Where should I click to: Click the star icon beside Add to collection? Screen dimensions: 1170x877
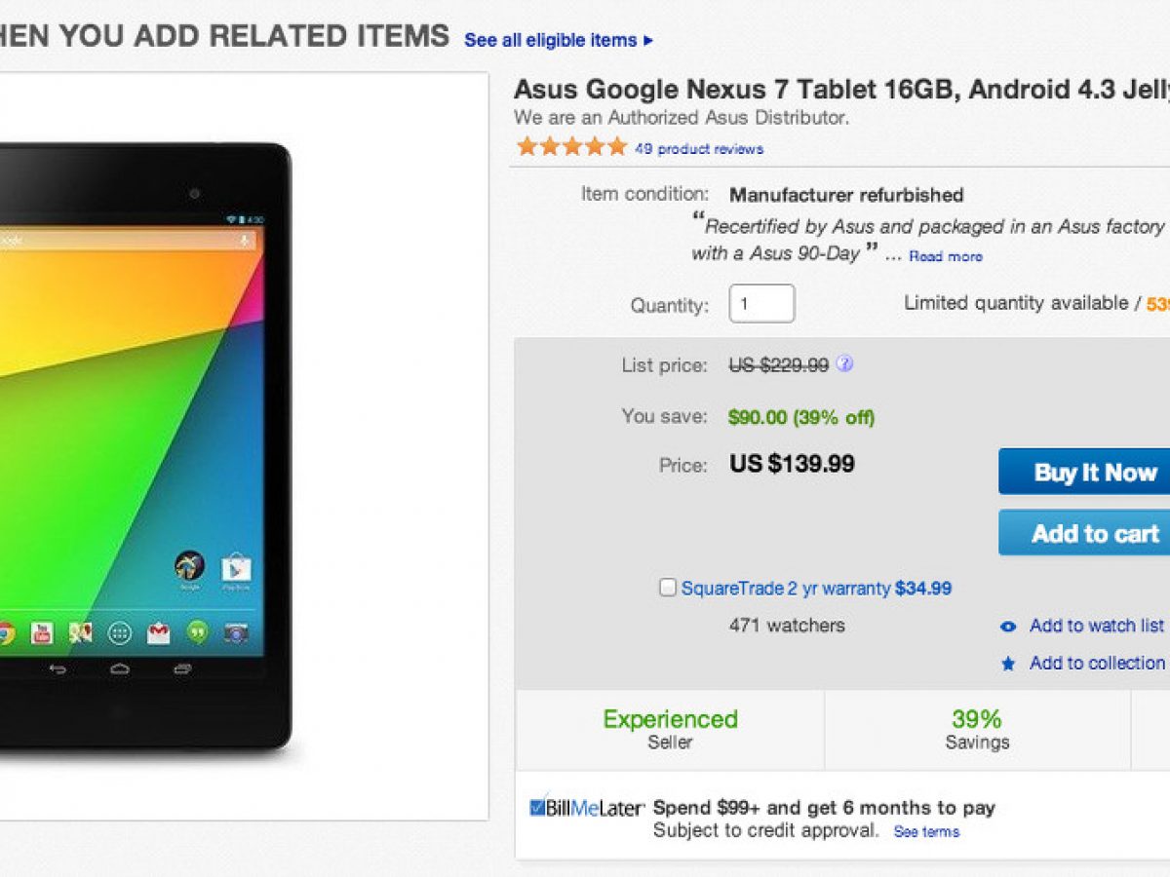pyautogui.click(x=1009, y=664)
